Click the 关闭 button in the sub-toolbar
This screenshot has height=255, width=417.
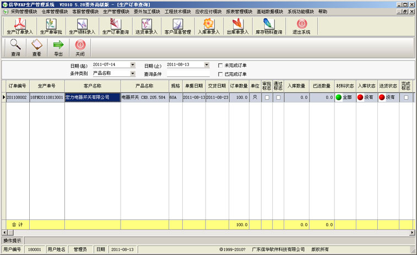tap(80, 47)
